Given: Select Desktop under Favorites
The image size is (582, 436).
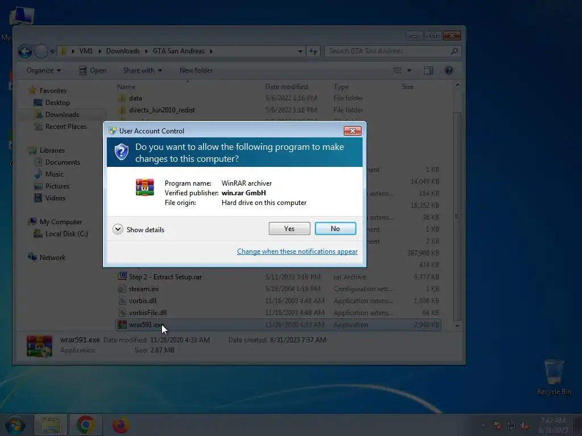Looking at the screenshot, I should tap(57, 103).
